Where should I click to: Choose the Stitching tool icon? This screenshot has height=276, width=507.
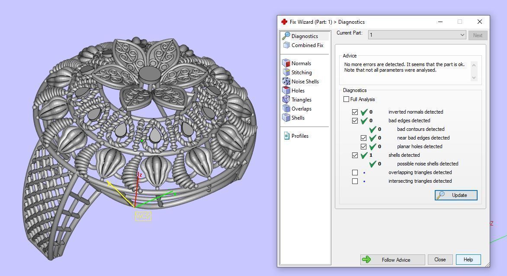click(x=286, y=73)
